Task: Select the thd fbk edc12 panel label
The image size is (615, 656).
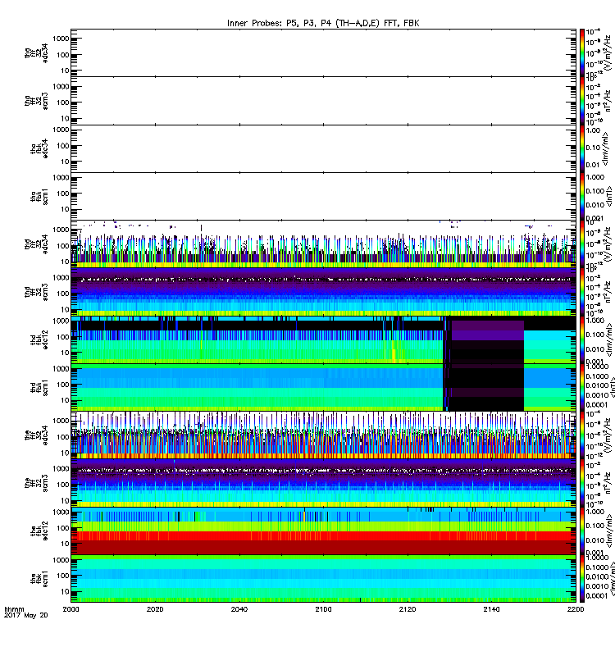Action: [39, 339]
